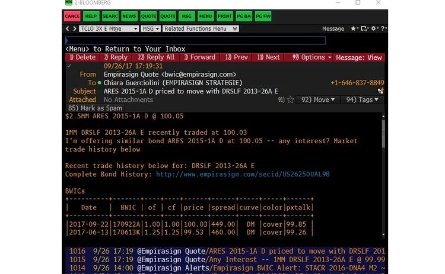Click the timestamp 09/26/17 17:19:31
The width and height of the screenshot is (445, 274).
[x=133, y=66]
